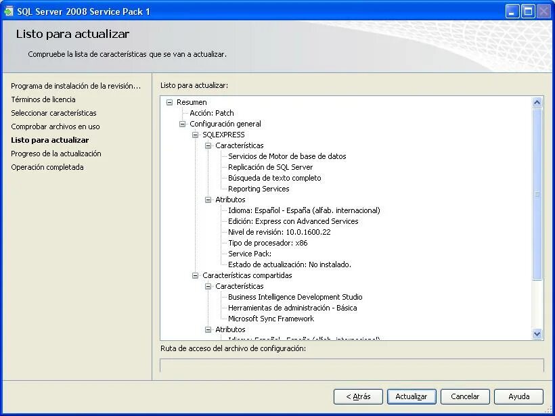Click the configuration file path field

pyautogui.click(x=352, y=365)
